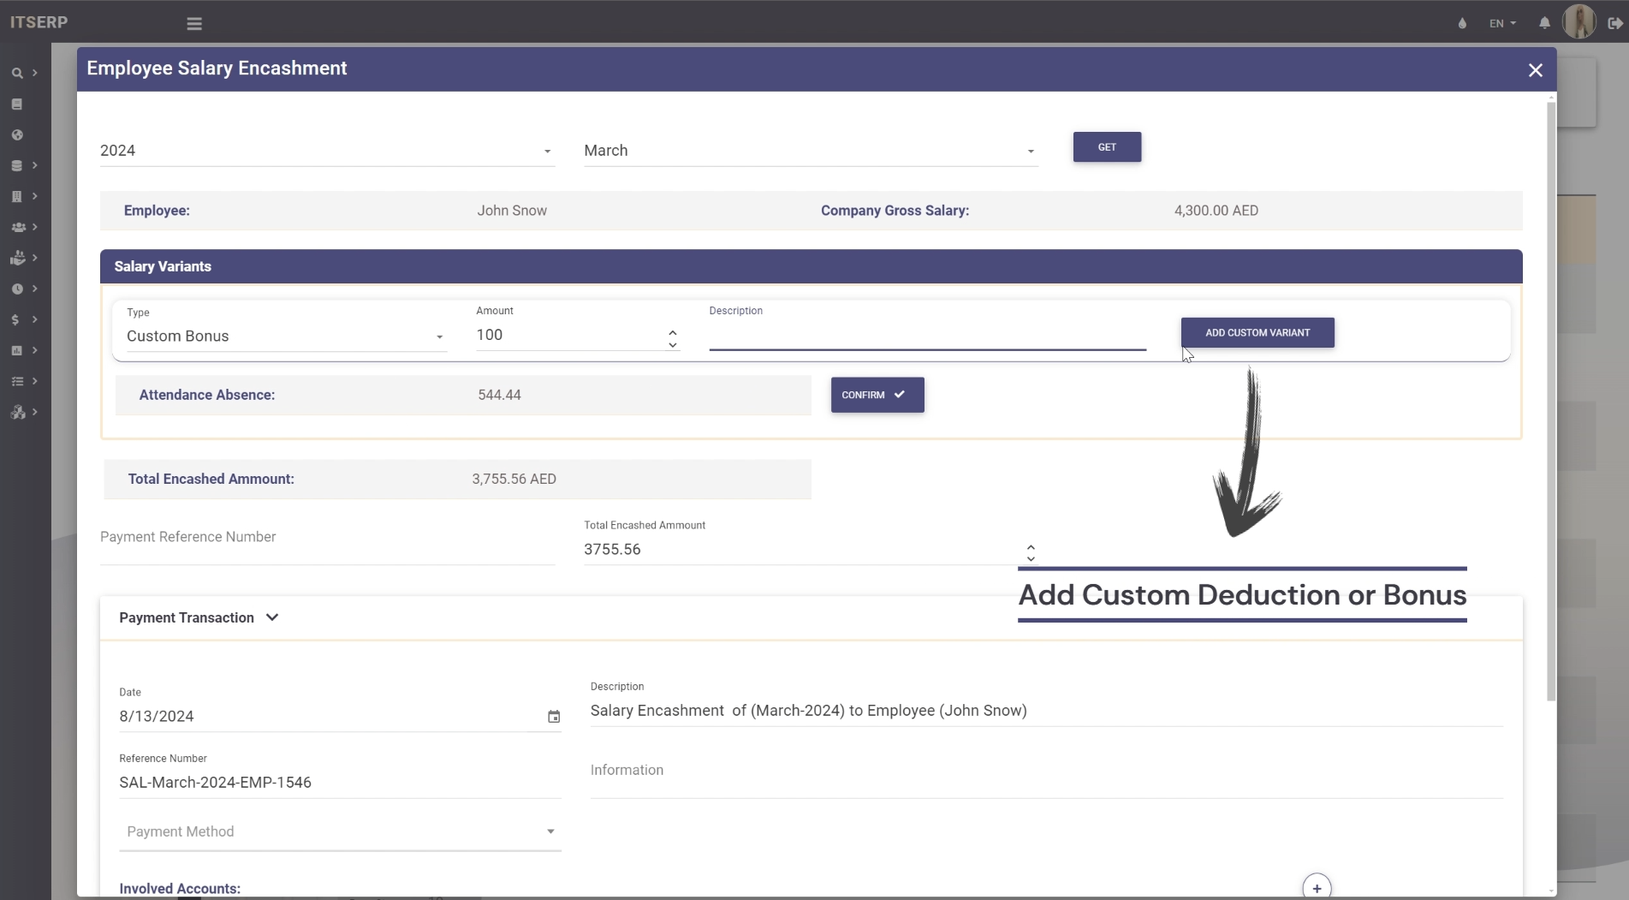
Task: Open the EN language menu
Action: pos(1502,23)
